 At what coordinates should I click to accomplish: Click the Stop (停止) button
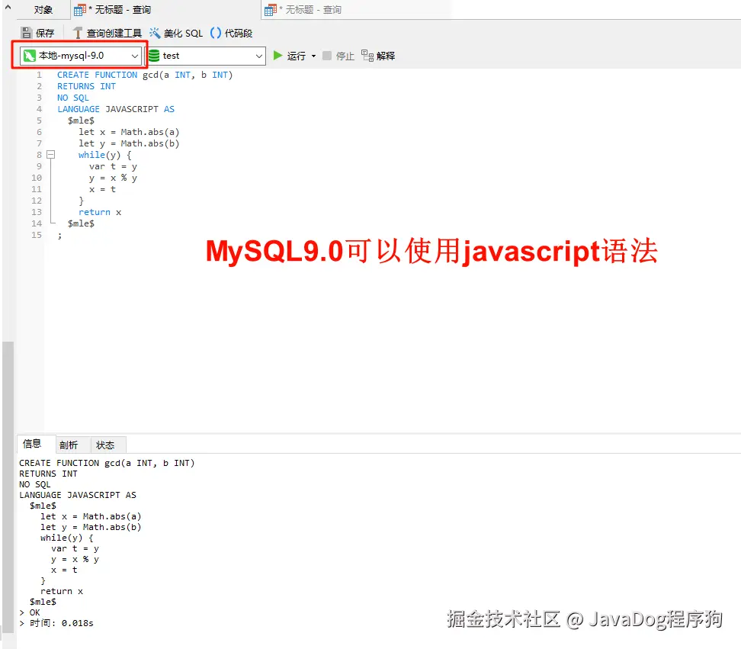point(338,56)
